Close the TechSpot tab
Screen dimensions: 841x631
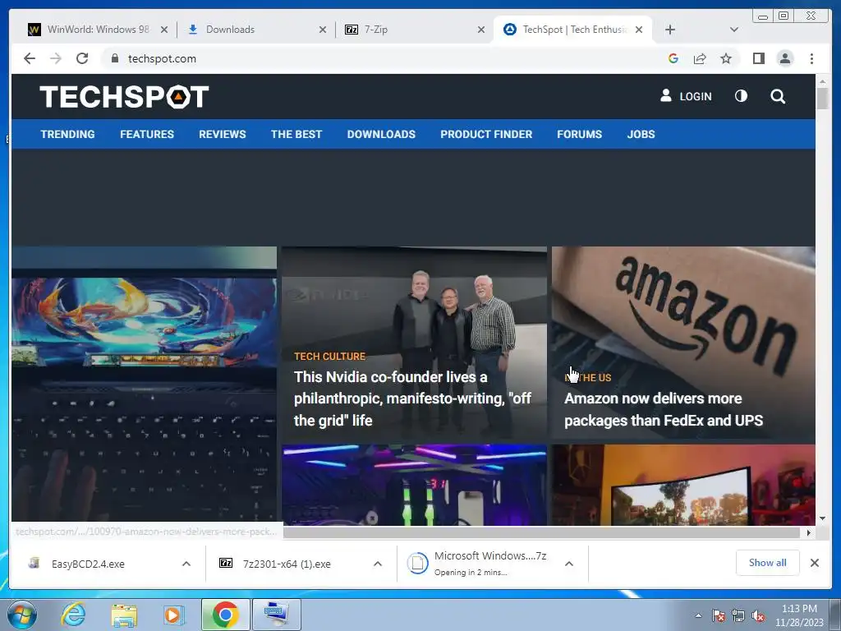(639, 30)
